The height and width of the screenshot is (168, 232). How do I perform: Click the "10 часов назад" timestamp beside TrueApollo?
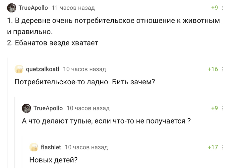coord(88,108)
